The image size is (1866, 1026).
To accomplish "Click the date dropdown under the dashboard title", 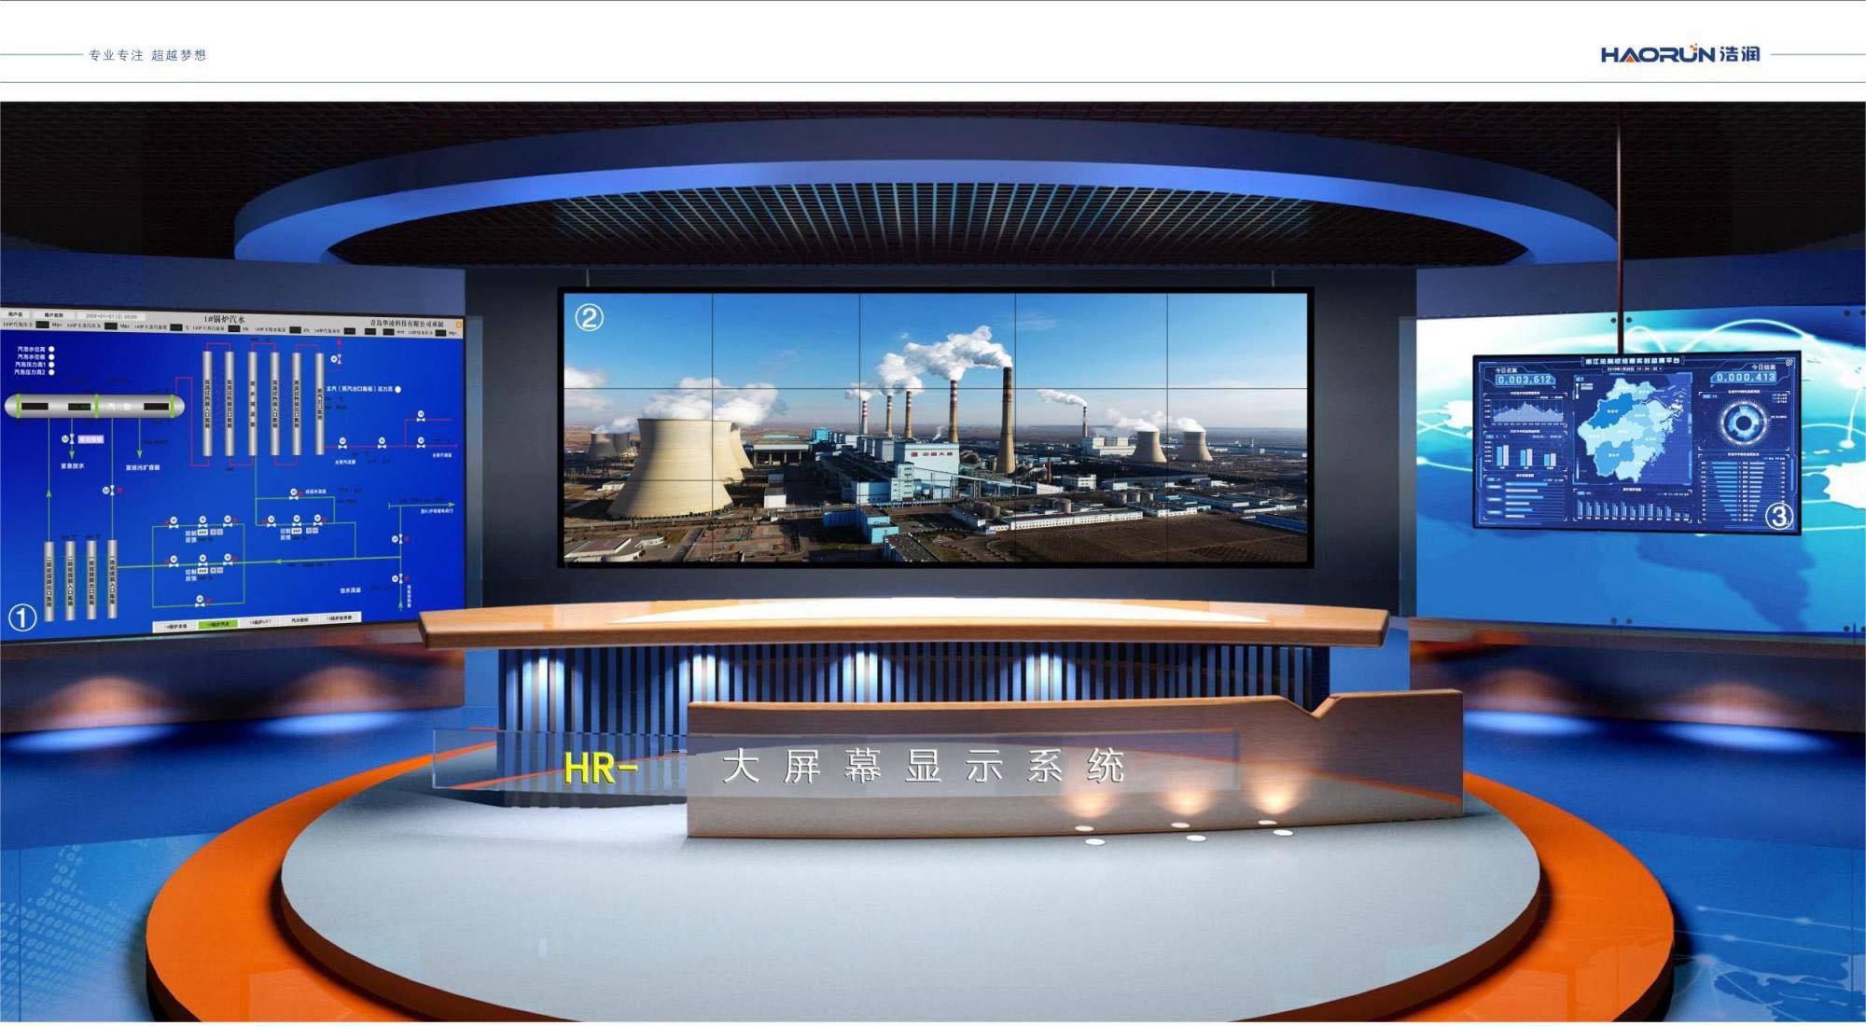I will coord(1635,368).
